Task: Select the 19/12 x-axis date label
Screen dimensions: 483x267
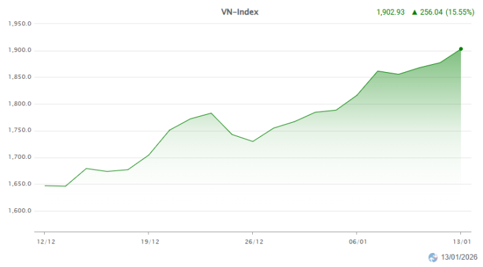Action: [x=149, y=242]
